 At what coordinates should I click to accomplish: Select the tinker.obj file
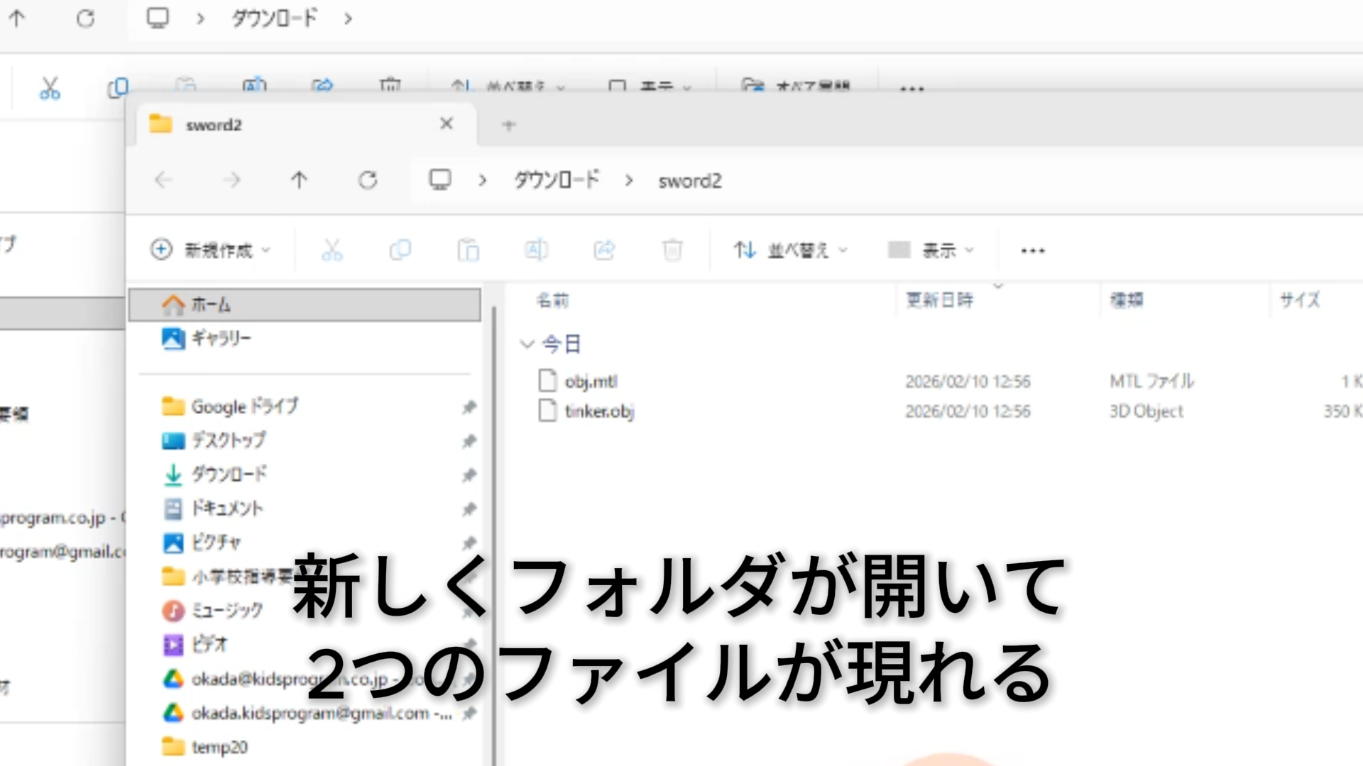coord(599,411)
